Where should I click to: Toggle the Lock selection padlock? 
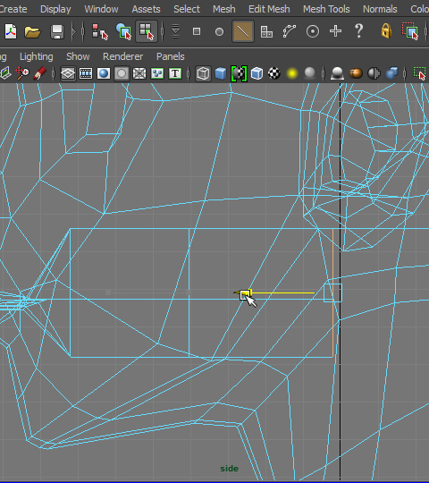coord(386,31)
